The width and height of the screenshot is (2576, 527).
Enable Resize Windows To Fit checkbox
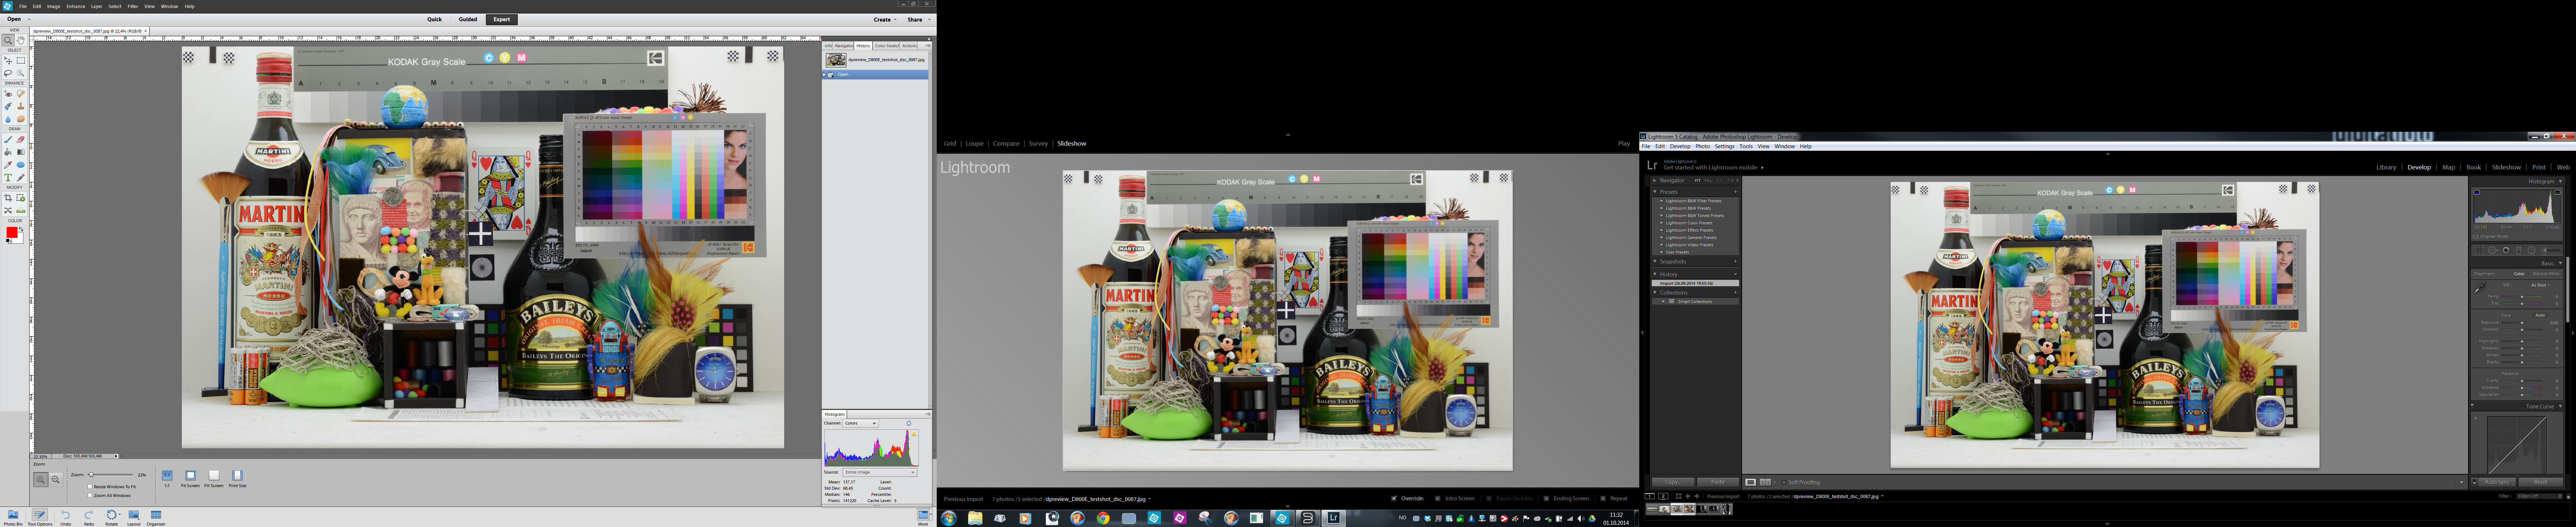[90, 487]
